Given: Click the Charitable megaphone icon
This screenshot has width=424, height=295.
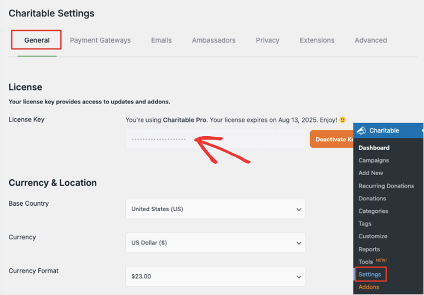Looking at the screenshot, I should point(361,131).
